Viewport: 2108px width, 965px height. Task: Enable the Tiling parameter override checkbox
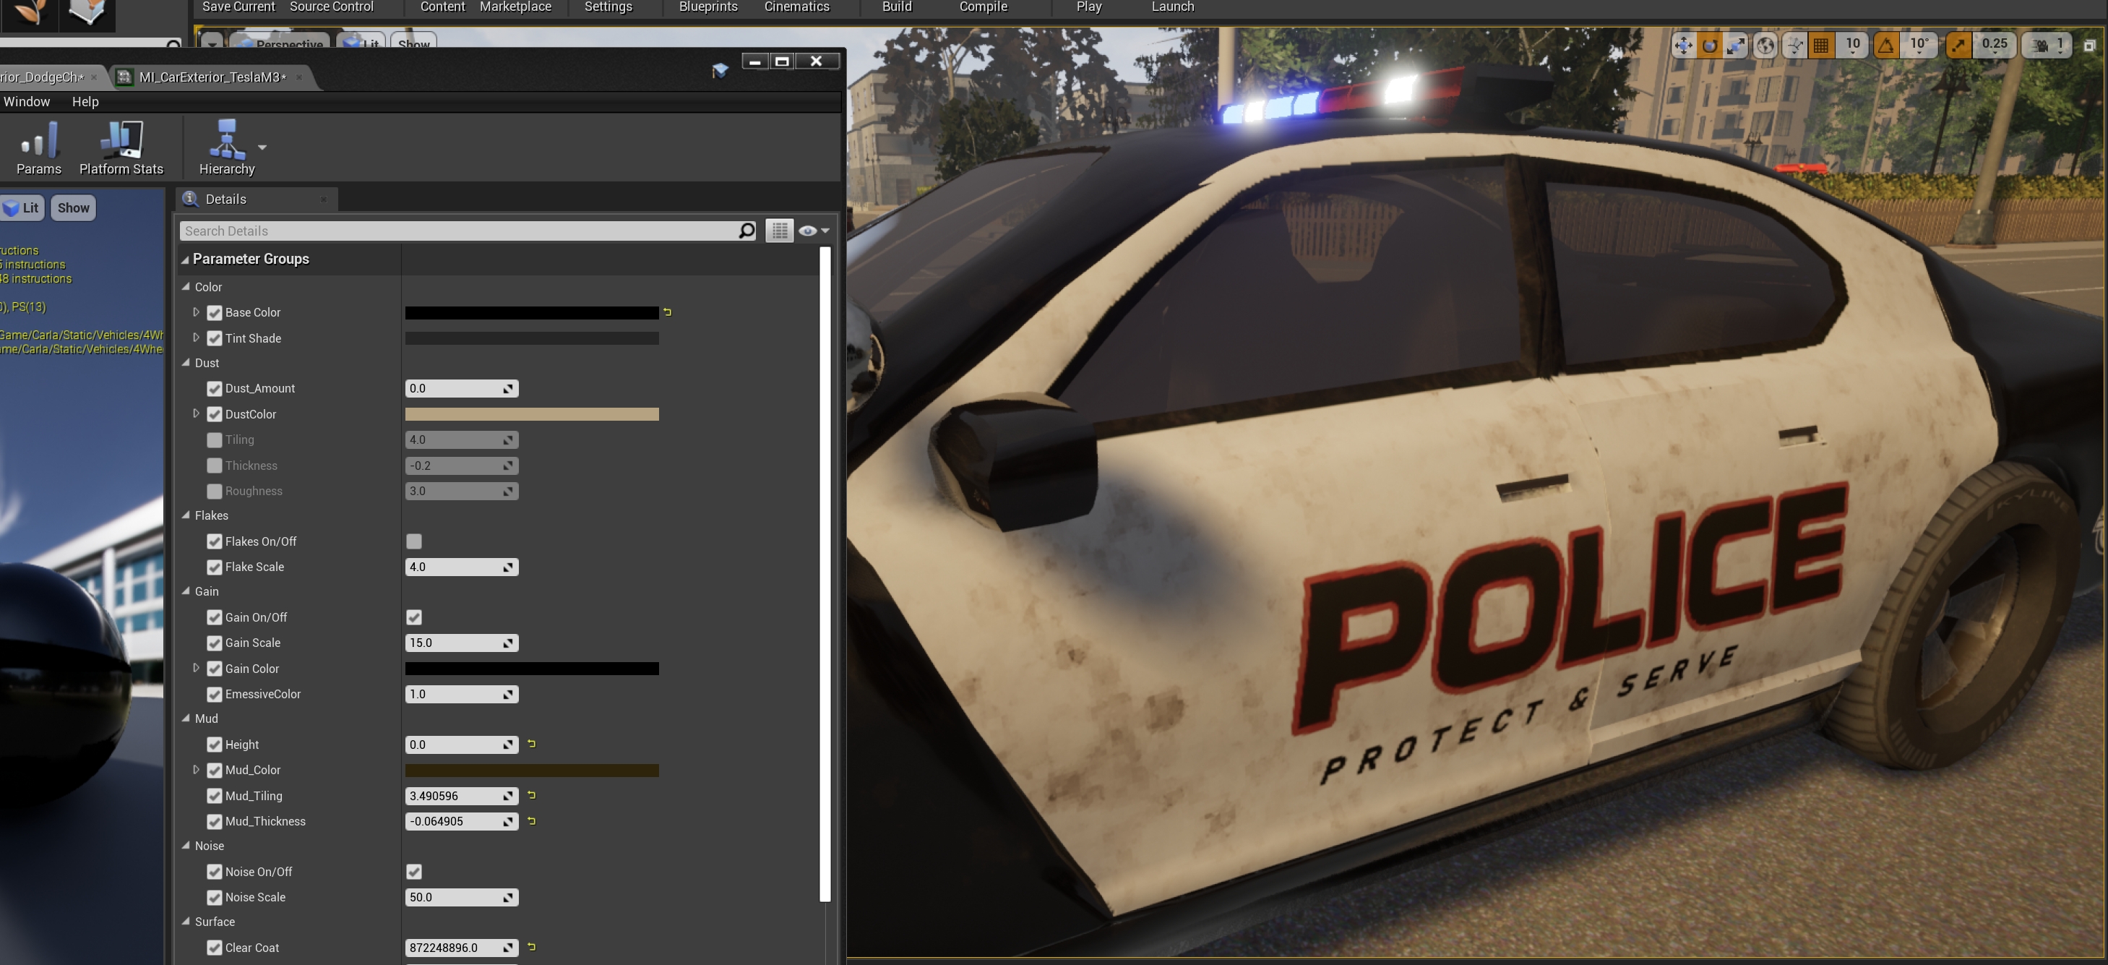215,440
